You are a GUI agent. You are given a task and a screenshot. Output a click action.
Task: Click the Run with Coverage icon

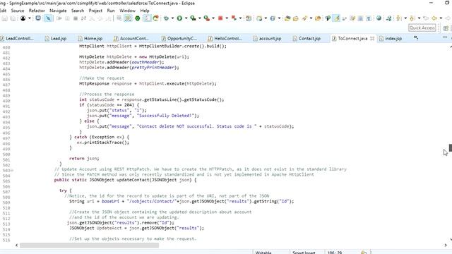[193, 18]
